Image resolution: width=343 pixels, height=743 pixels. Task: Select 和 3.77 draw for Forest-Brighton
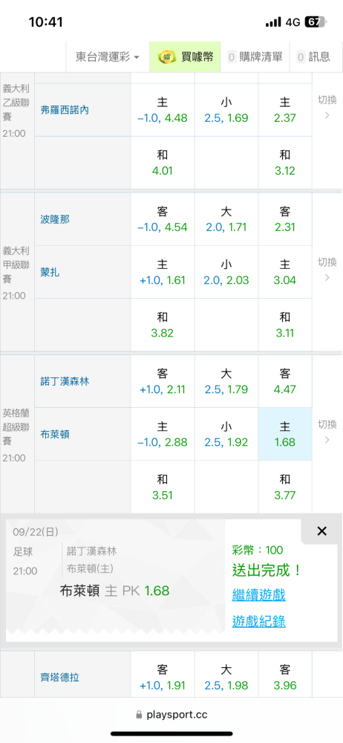[x=285, y=487]
